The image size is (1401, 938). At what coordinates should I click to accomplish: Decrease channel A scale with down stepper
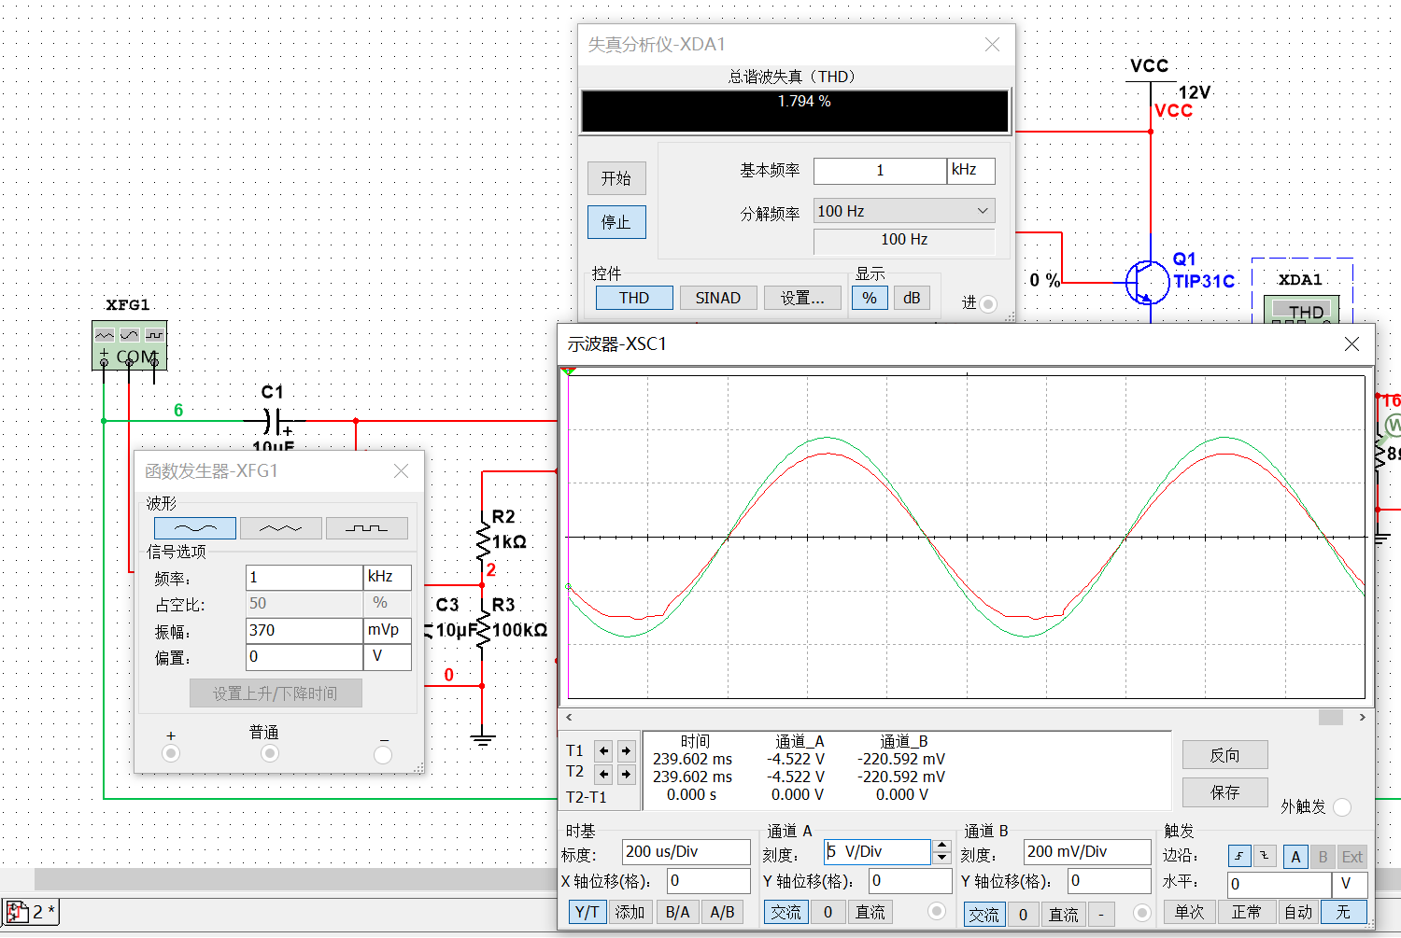click(x=941, y=858)
